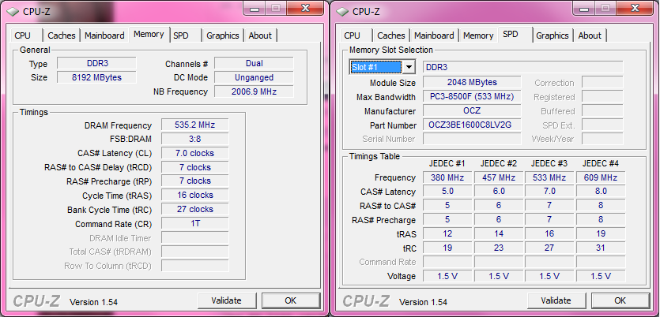This screenshot has width=660, height=317.
Task: Click JEDEC #4 frequency 609 MHz
Action: pos(601,177)
